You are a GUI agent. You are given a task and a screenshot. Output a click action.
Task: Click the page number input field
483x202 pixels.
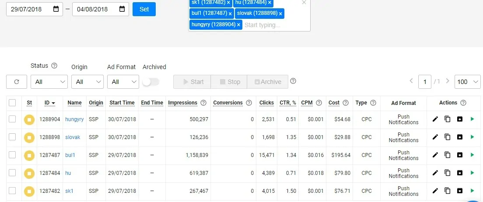click(424, 82)
